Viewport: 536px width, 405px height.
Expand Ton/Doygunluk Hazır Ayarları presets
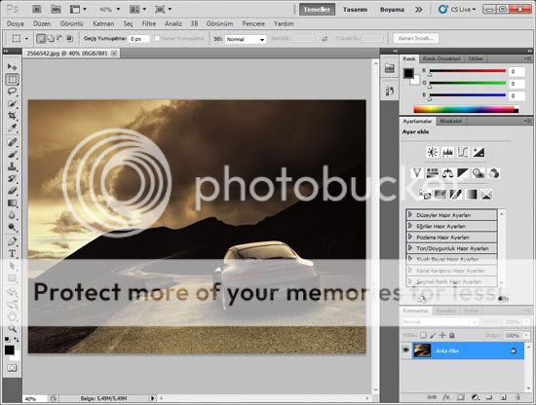pos(451,248)
